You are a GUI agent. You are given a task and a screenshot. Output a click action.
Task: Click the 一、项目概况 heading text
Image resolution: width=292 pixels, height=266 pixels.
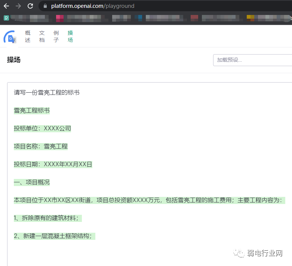click(32, 182)
